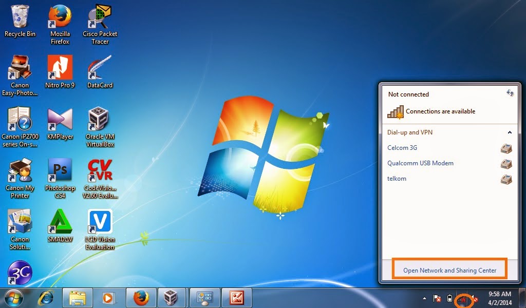Image resolution: width=526 pixels, height=308 pixels.
Task: Show hidden tray icons arrow
Action: coord(425,298)
